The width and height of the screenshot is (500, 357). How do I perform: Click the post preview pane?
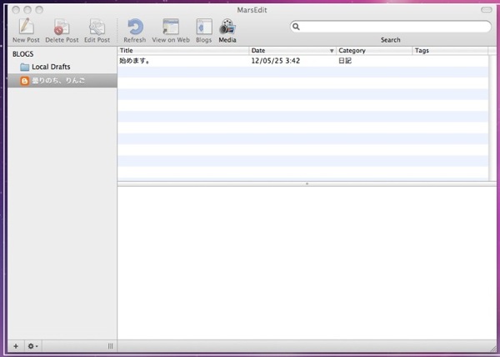[x=307, y=263]
